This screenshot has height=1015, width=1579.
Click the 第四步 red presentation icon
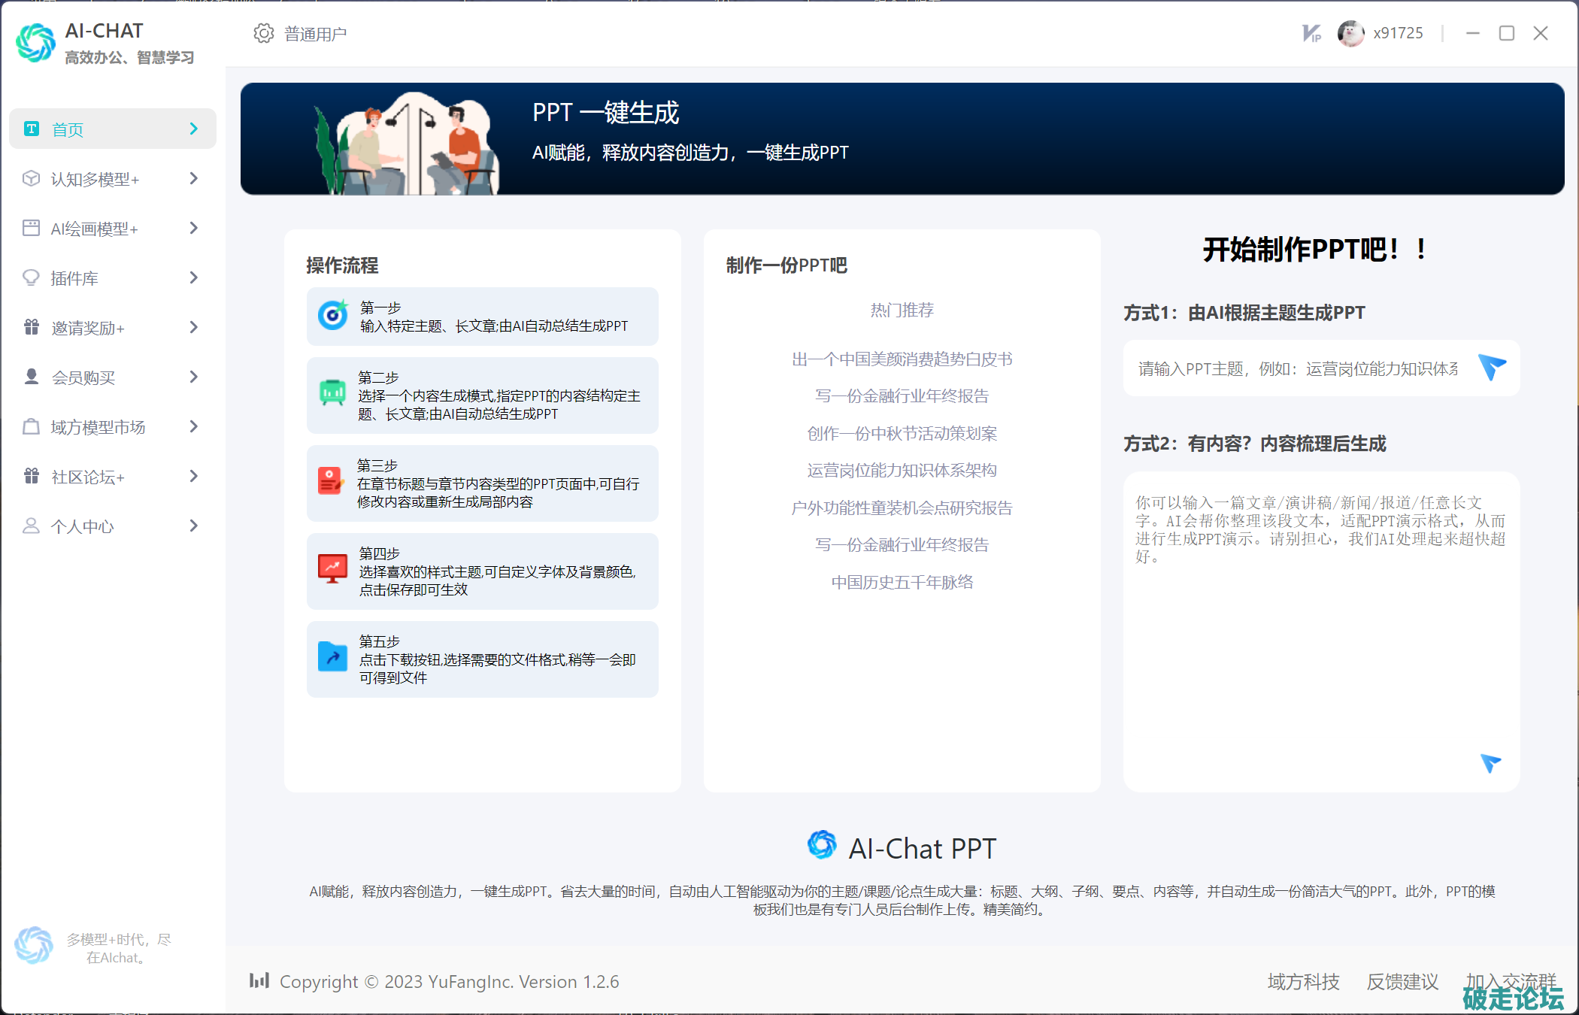[332, 569]
